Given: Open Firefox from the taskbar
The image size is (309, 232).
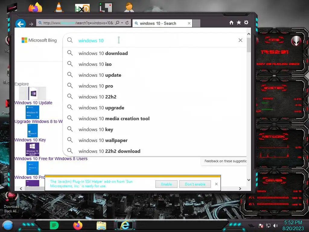Looking at the screenshot, I should [x=78, y=225].
